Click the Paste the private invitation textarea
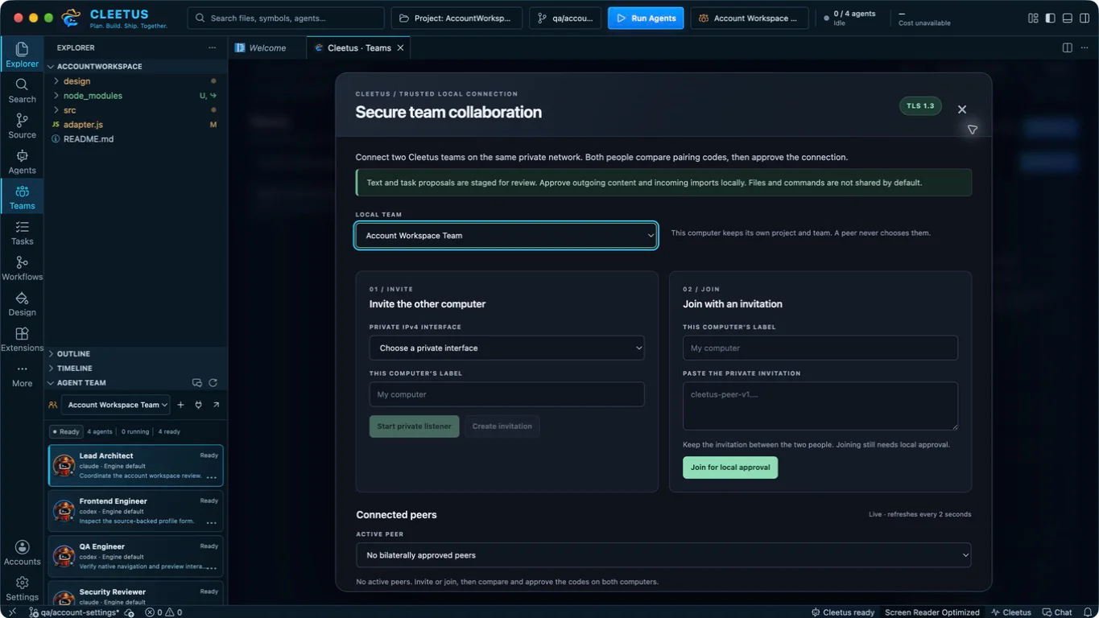This screenshot has height=618, width=1099. pos(820,406)
